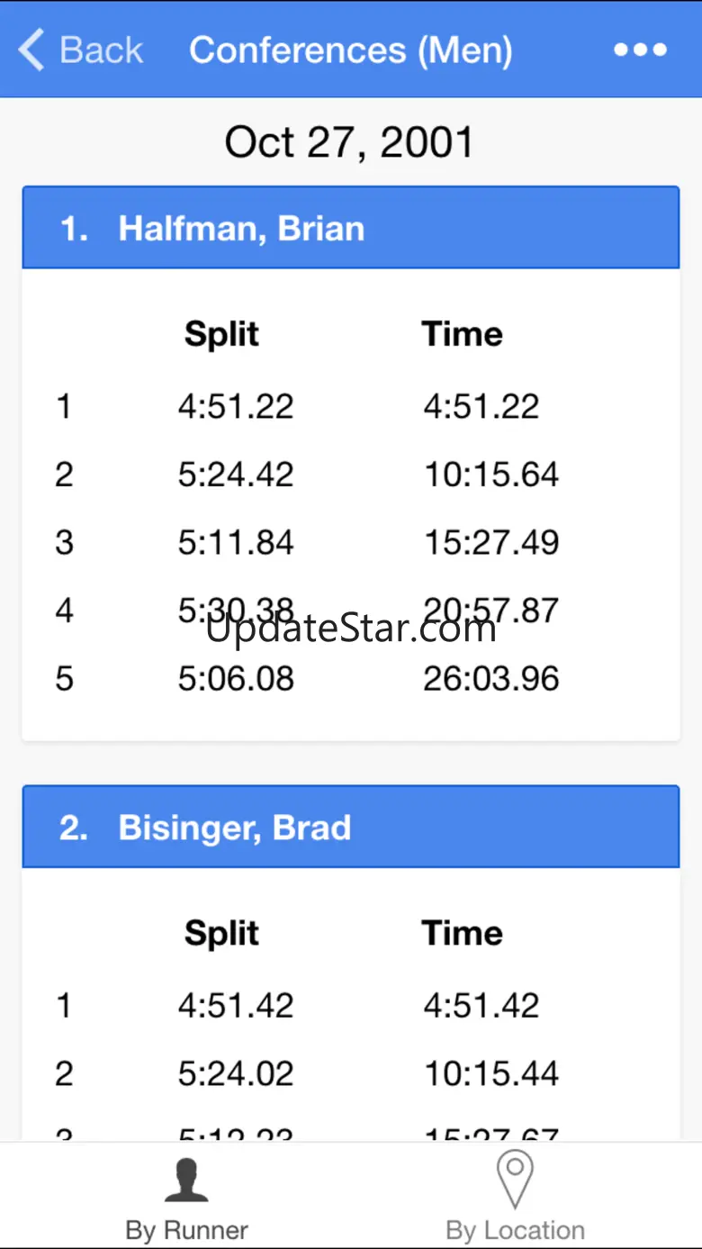Tap the back chevron arrow icon
The width and height of the screenshot is (702, 1249).
31,50
